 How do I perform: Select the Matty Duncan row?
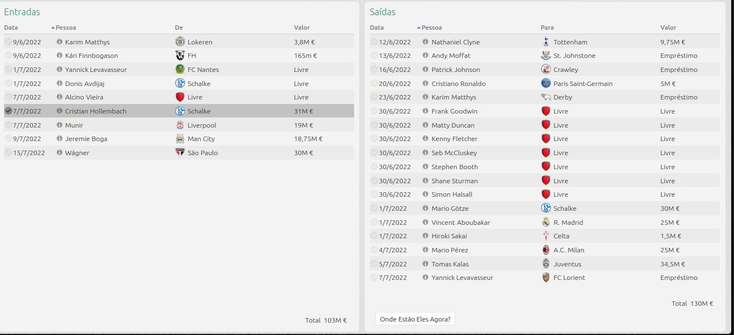545,125
